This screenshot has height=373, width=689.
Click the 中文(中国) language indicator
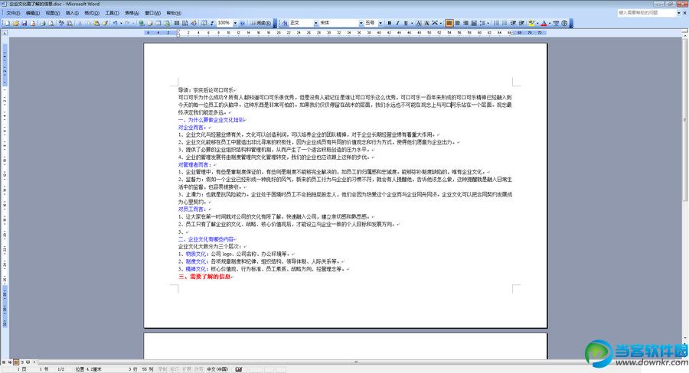tap(217, 369)
